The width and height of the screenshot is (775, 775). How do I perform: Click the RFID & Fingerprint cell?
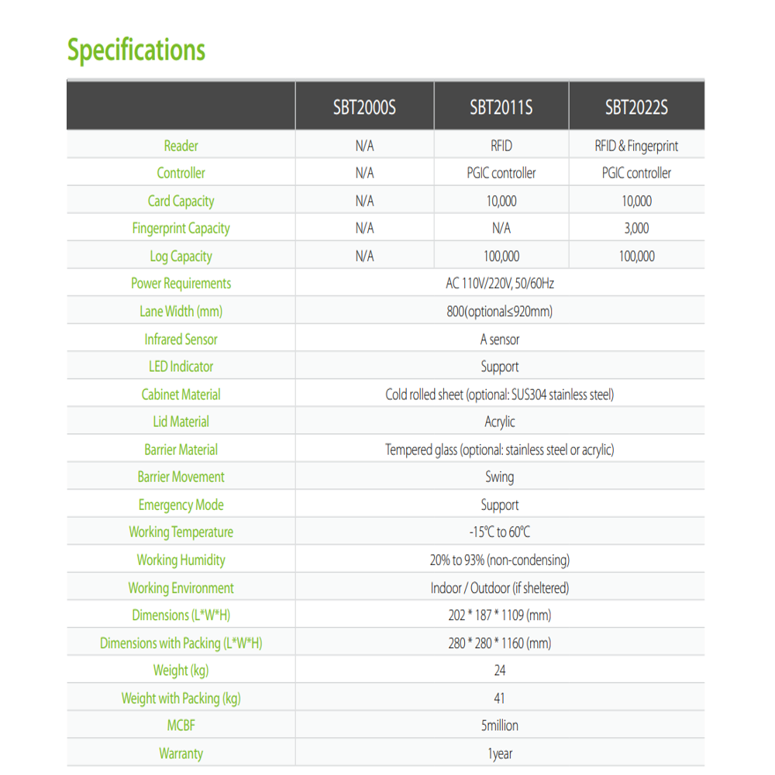click(636, 146)
